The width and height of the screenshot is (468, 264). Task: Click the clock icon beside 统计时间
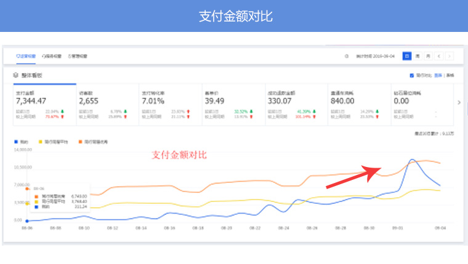347,56
